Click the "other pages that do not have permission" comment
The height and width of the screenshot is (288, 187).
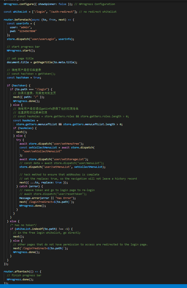coord(80,245)
